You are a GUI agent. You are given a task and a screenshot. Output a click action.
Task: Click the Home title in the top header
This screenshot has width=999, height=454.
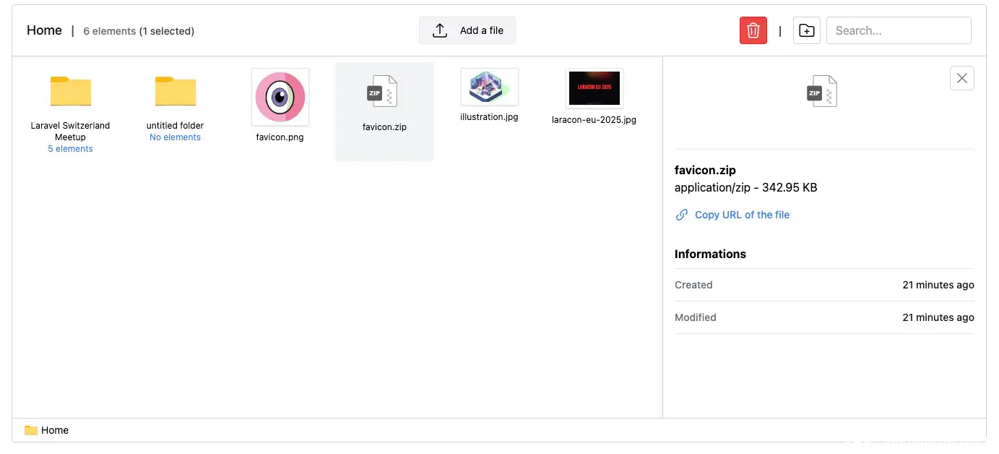44,30
